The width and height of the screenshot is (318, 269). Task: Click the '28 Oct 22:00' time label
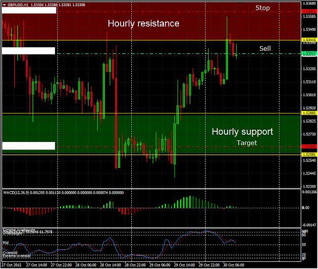tap(135, 265)
